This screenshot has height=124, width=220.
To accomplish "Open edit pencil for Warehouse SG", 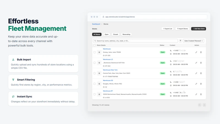I will (x=196, y=84).
